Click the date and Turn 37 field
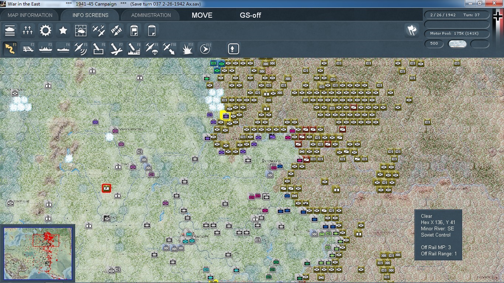 (457, 15)
